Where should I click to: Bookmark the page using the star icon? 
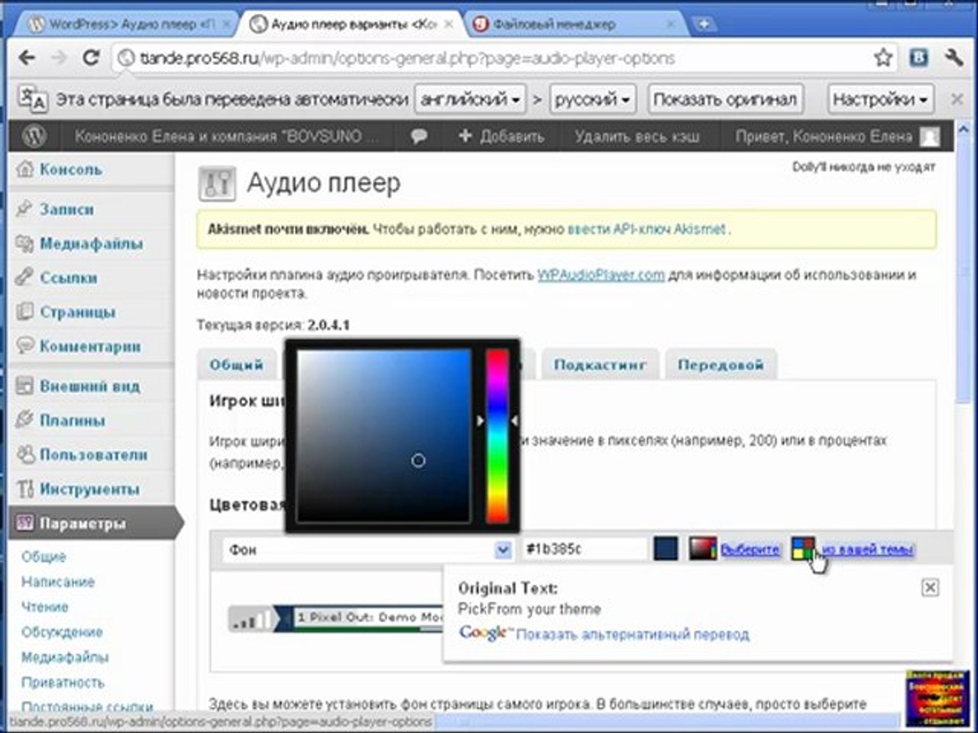(x=883, y=58)
